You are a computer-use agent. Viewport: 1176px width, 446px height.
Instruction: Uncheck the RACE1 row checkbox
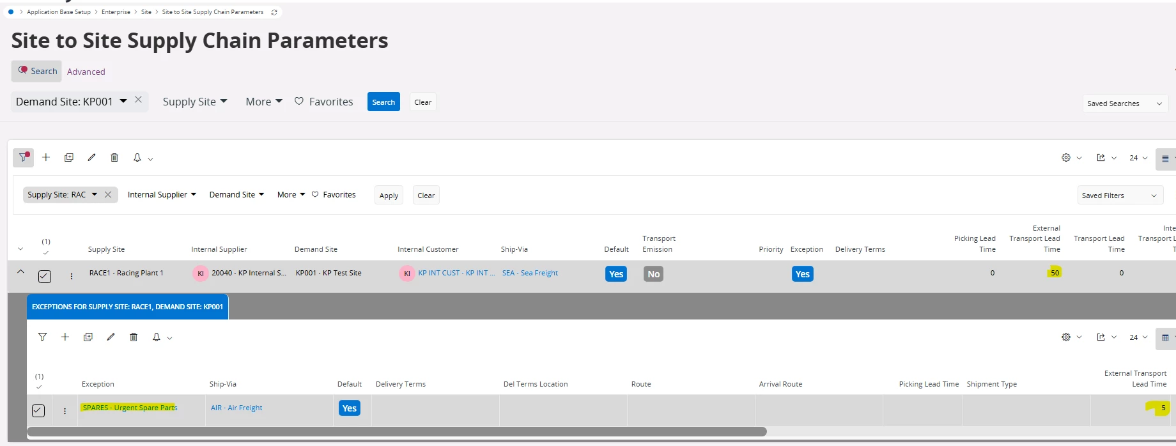click(45, 276)
